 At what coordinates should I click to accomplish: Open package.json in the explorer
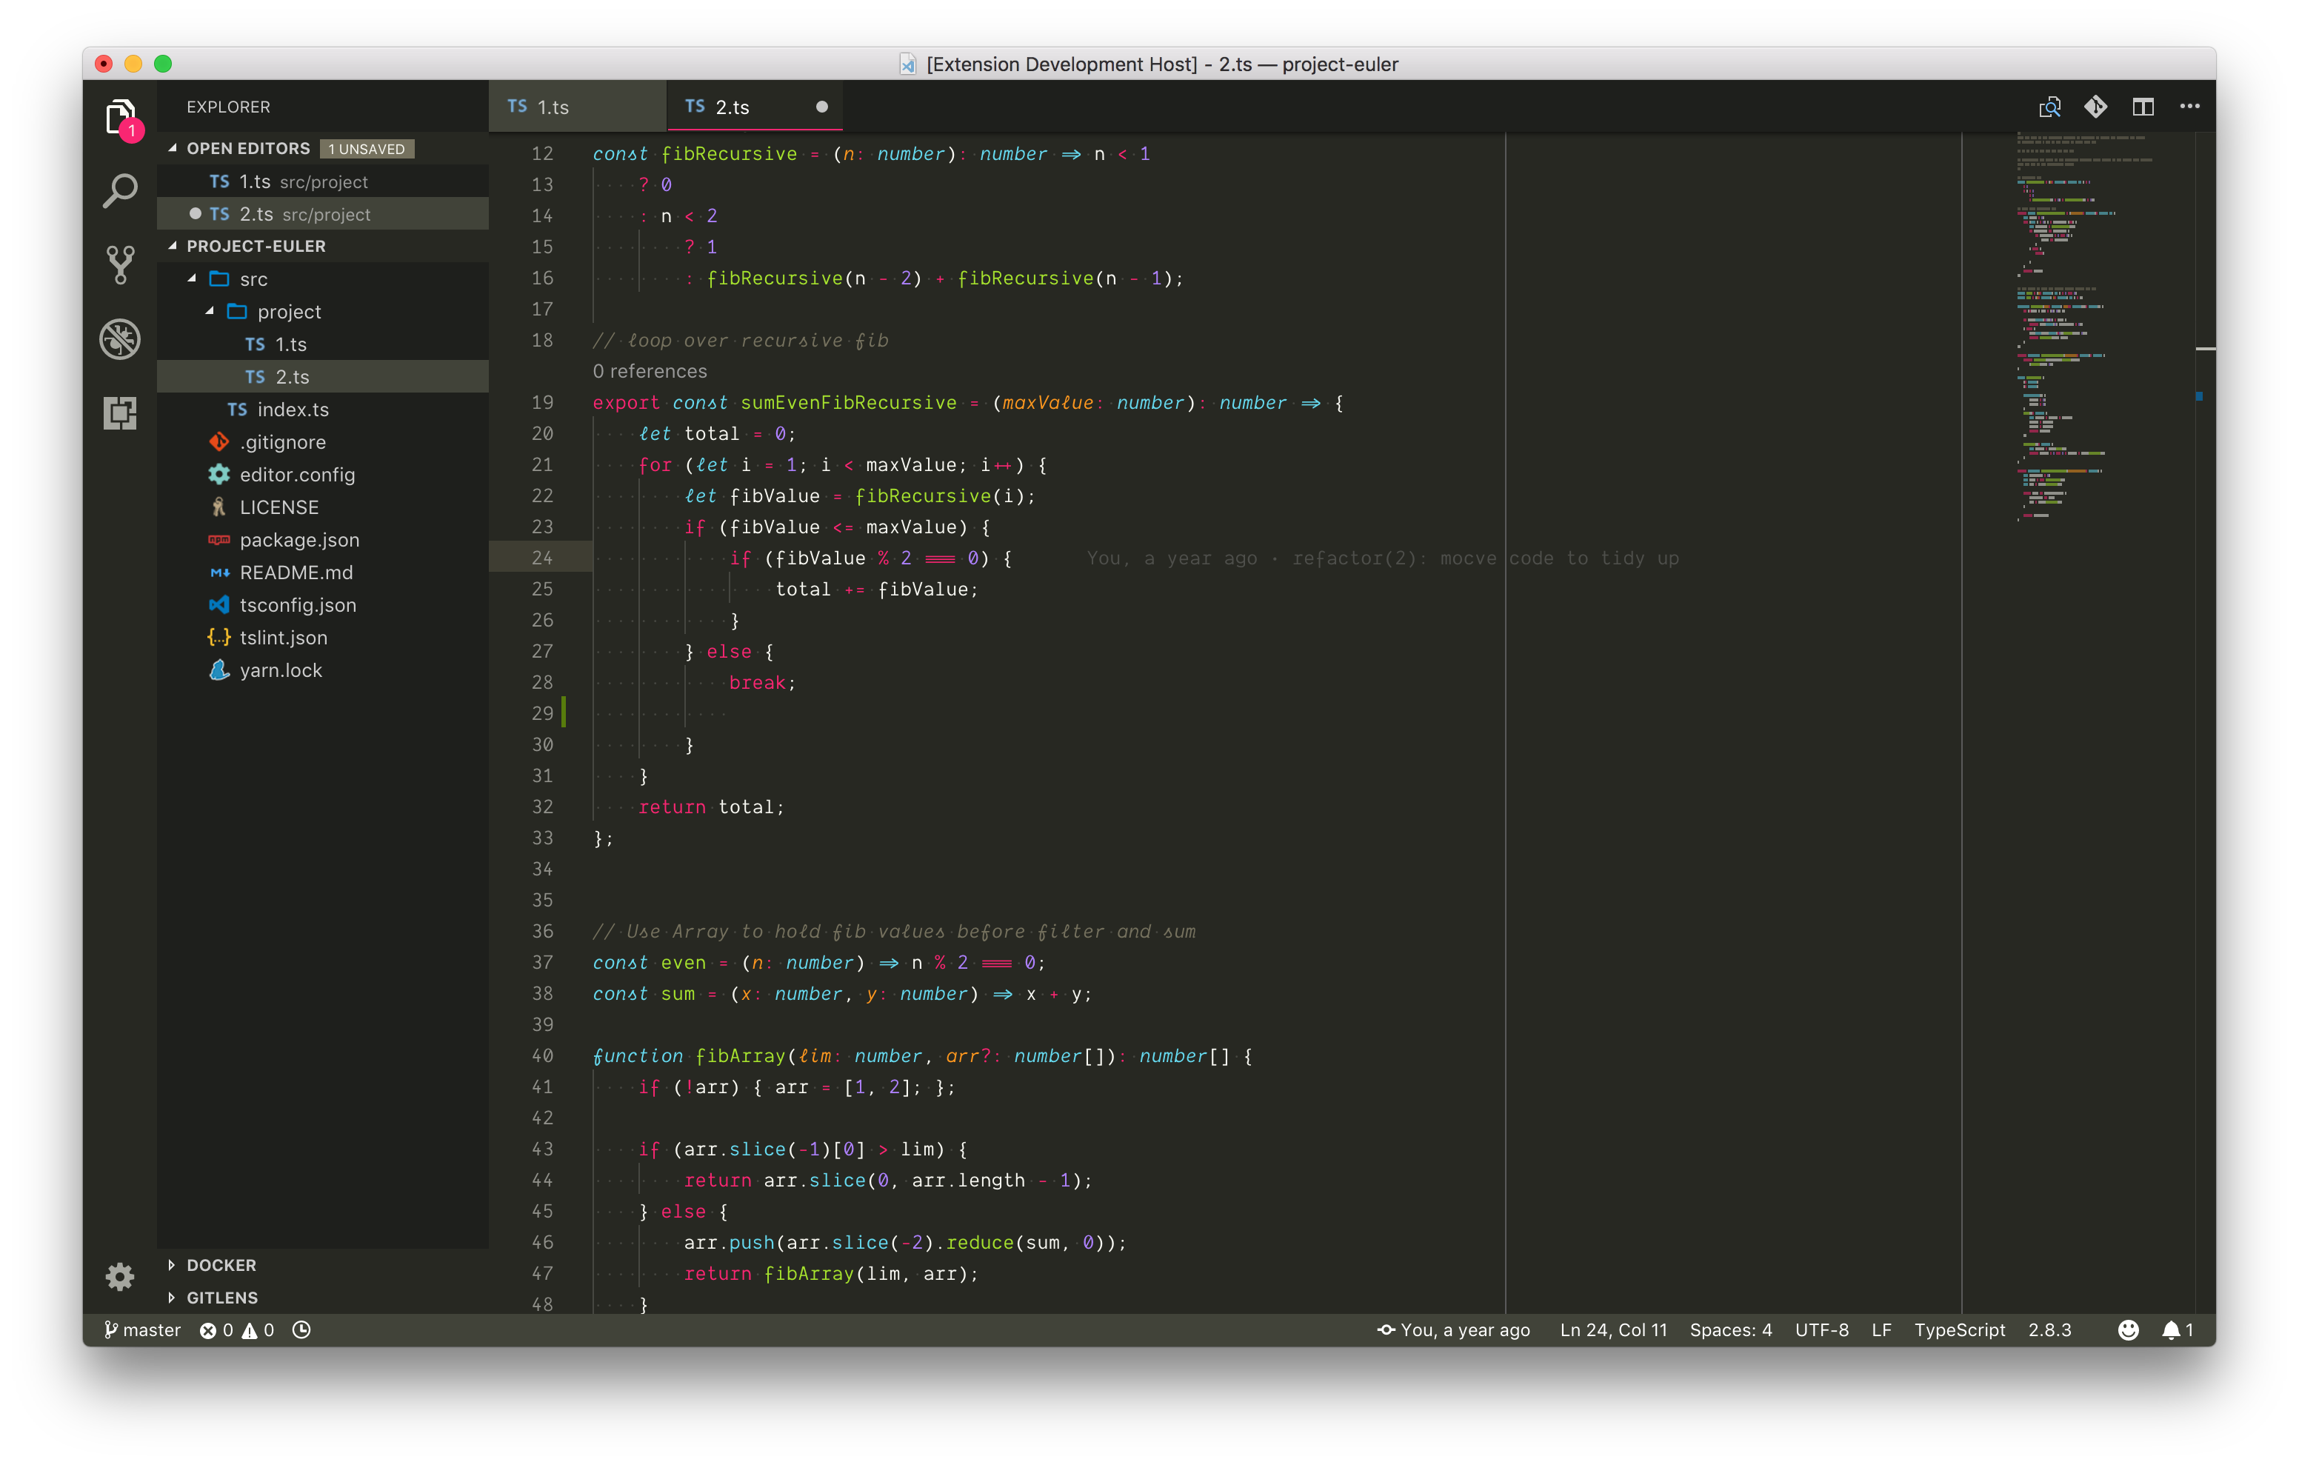[x=298, y=540]
